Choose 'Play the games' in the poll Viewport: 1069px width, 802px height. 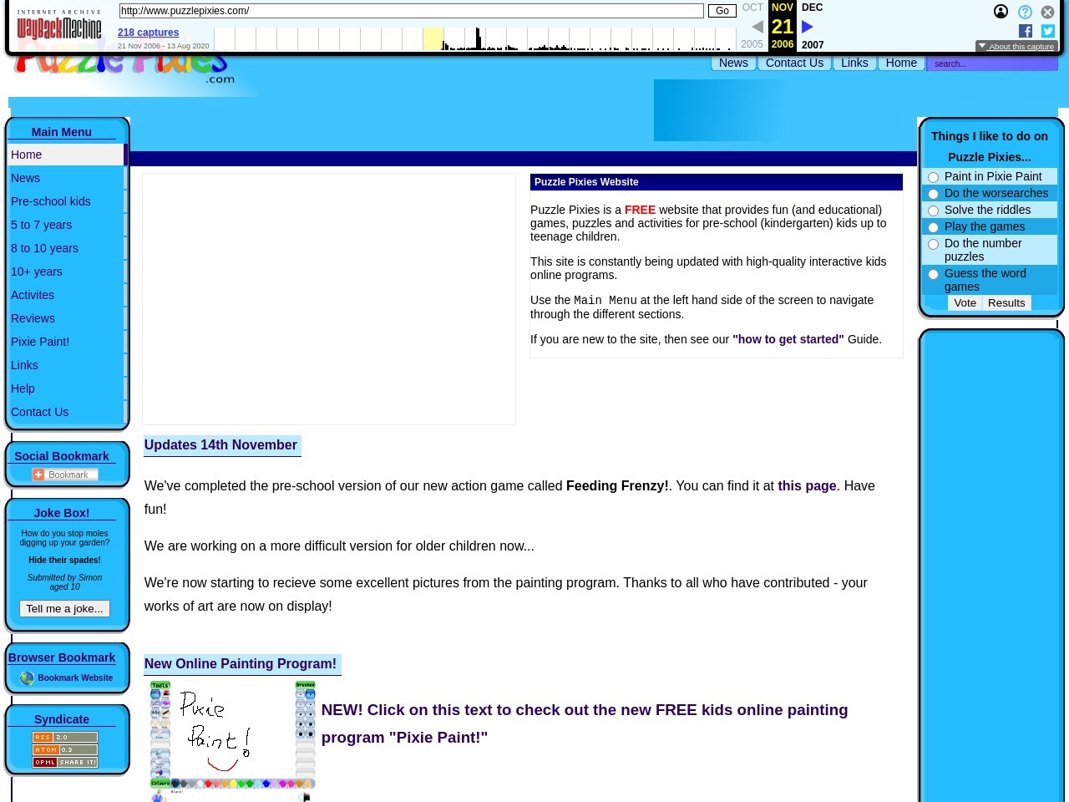point(934,227)
